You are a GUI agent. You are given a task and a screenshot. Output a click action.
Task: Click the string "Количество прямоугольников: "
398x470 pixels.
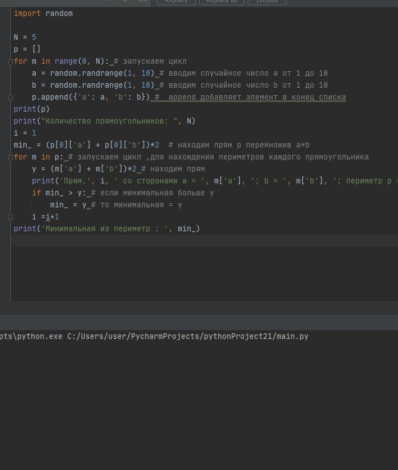pyautogui.click(x=109, y=121)
